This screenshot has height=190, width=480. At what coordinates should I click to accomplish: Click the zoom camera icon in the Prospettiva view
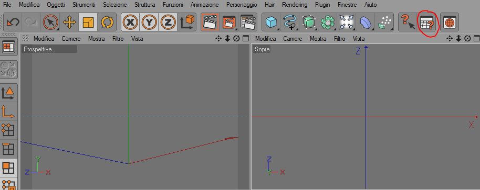227,39
